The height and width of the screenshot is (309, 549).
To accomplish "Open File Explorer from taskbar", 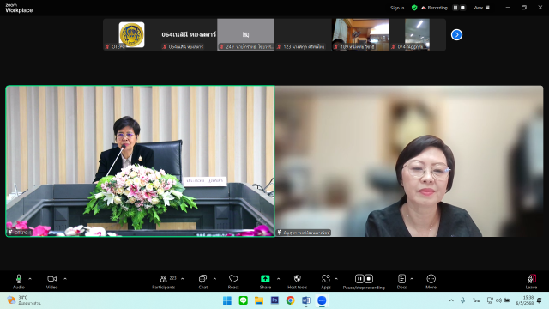I will (x=259, y=300).
